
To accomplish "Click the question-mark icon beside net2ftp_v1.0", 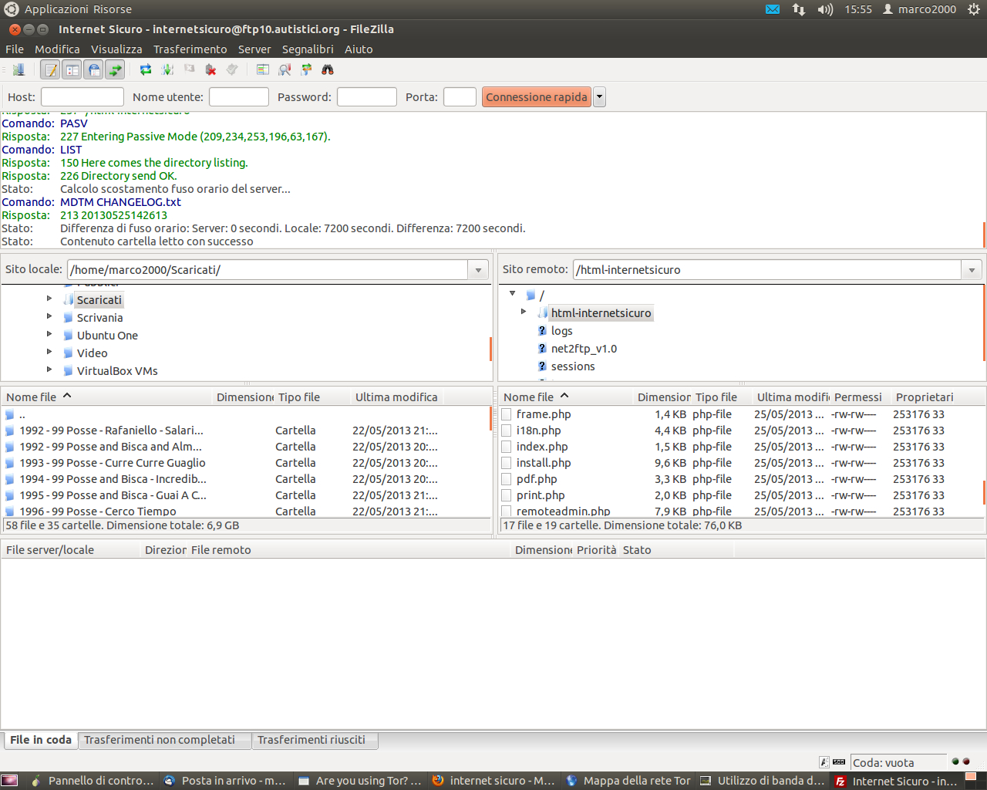I will pos(542,349).
